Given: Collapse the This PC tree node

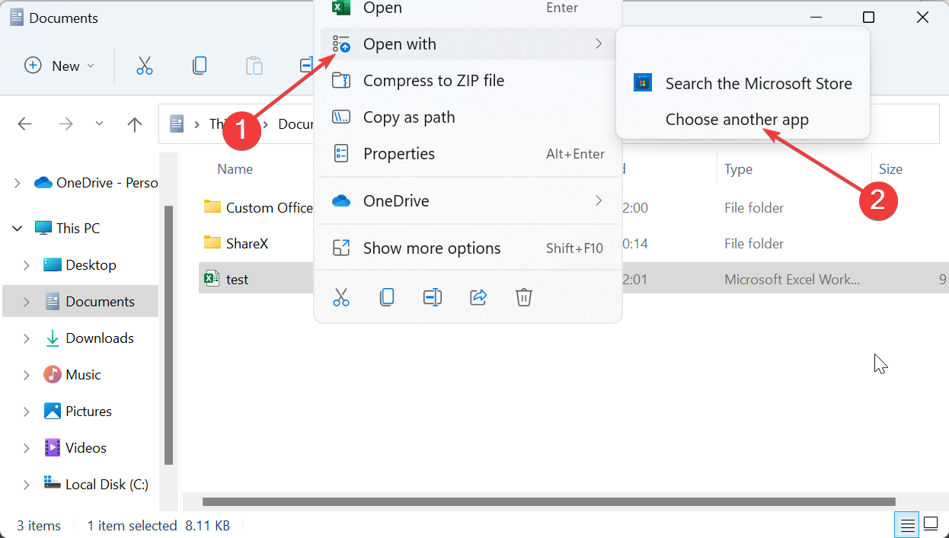Looking at the screenshot, I should pos(18,229).
